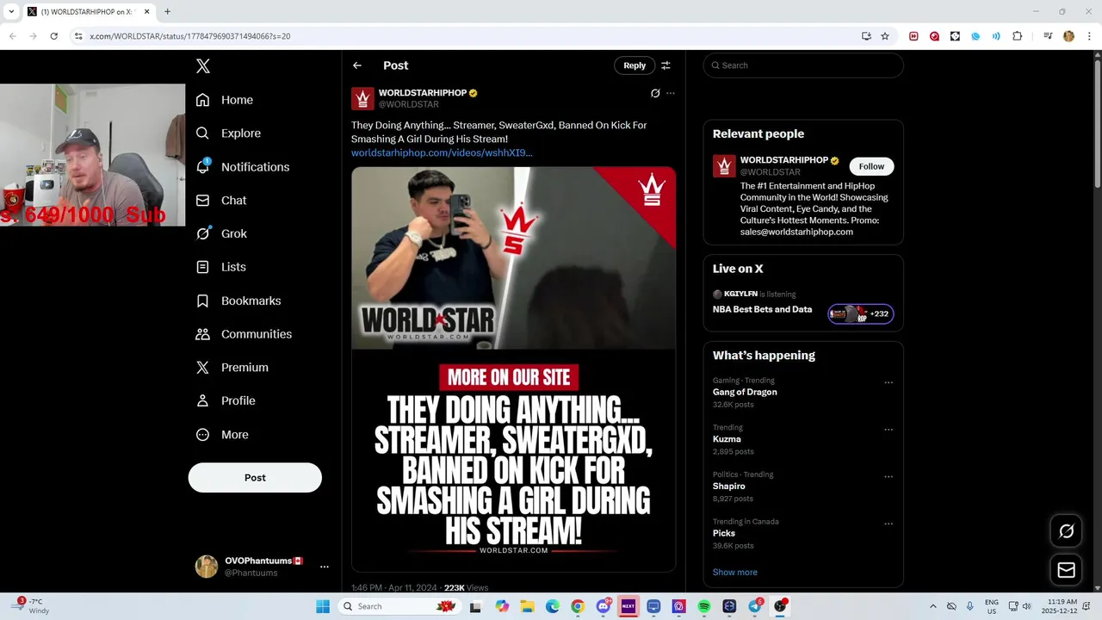Open Bookmarks in the sidebar
Image resolution: width=1102 pixels, height=620 pixels.
[x=238, y=301]
